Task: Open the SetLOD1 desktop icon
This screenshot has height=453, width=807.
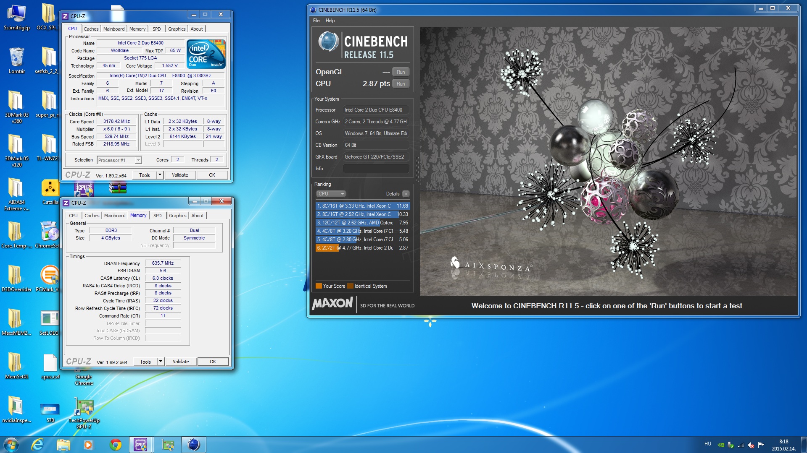Action: [49, 322]
